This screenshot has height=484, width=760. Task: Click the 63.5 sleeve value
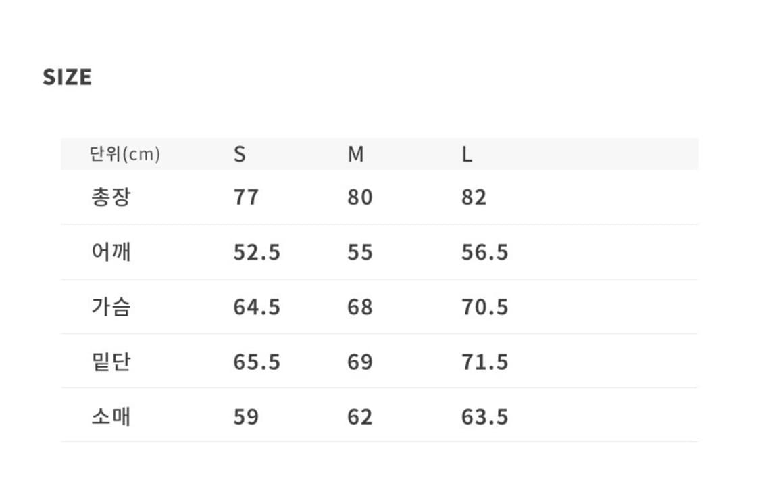[484, 417]
